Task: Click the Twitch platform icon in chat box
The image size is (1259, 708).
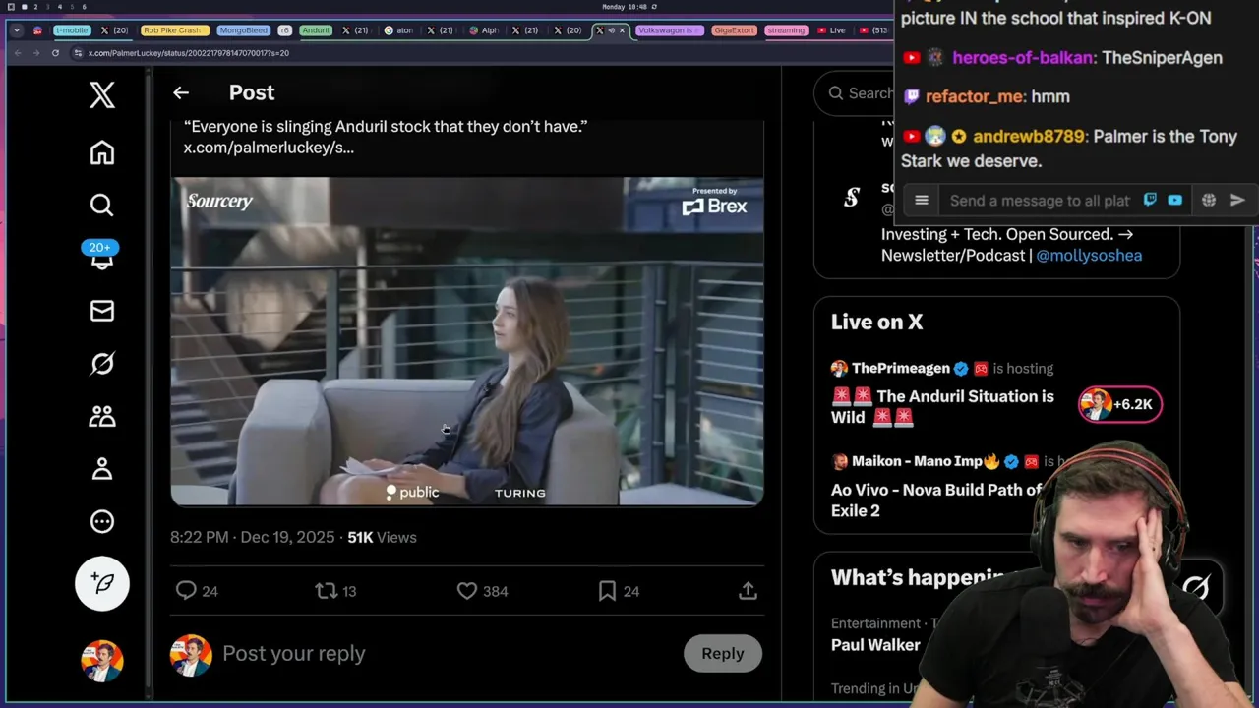Action: pos(1150,200)
